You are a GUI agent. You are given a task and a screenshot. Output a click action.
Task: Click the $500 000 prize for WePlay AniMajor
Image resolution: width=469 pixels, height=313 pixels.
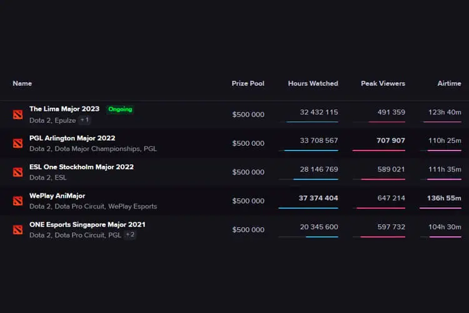click(248, 201)
